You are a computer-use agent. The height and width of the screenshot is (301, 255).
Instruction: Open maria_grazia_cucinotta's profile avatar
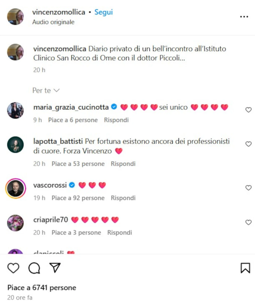tap(16, 110)
